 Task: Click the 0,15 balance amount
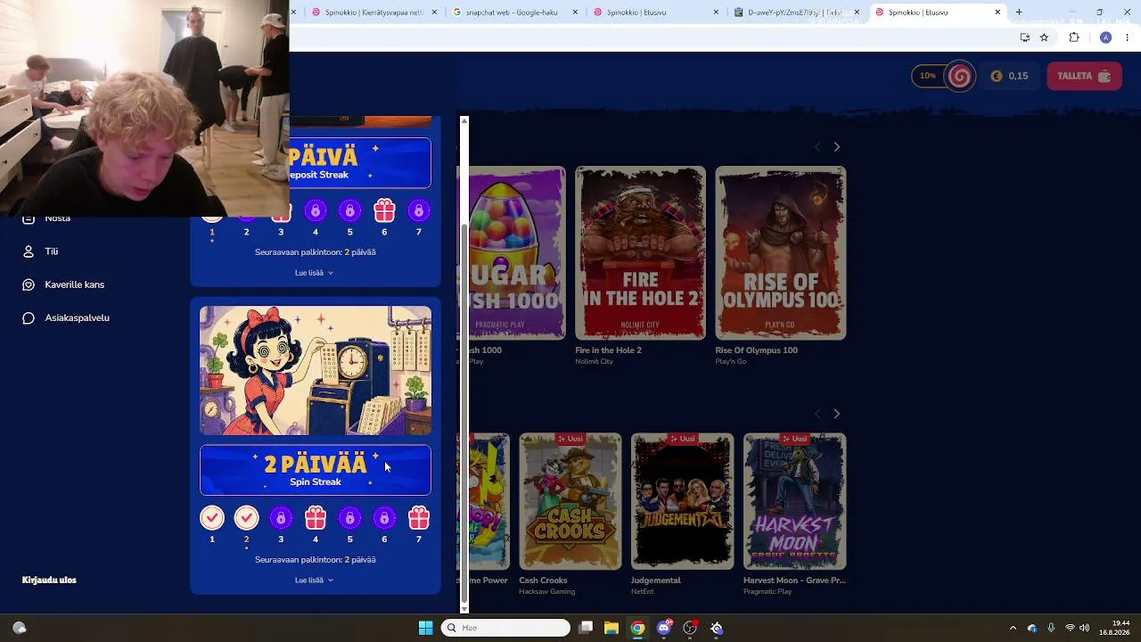coord(1018,77)
